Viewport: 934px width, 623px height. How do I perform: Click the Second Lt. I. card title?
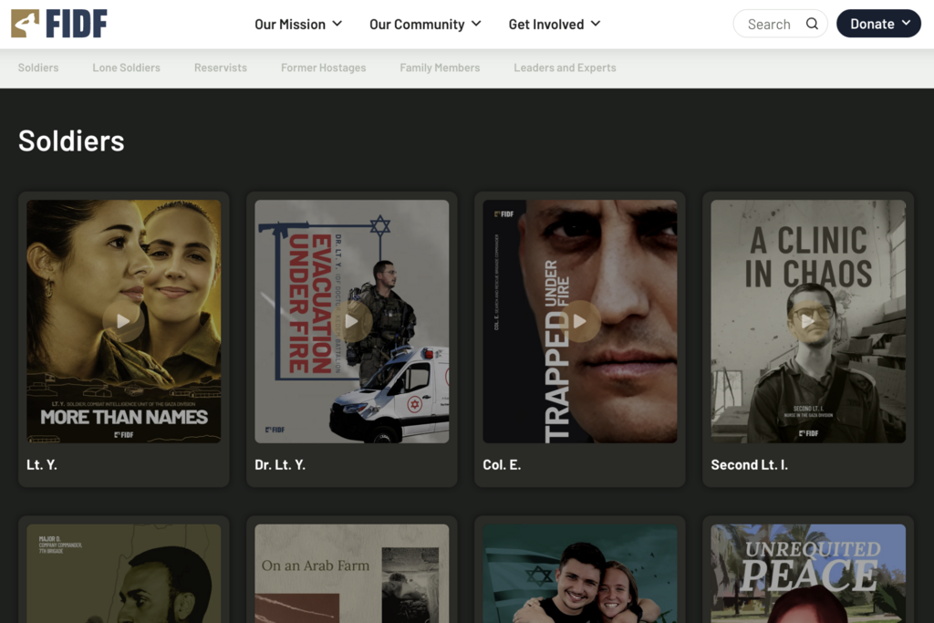(x=749, y=464)
